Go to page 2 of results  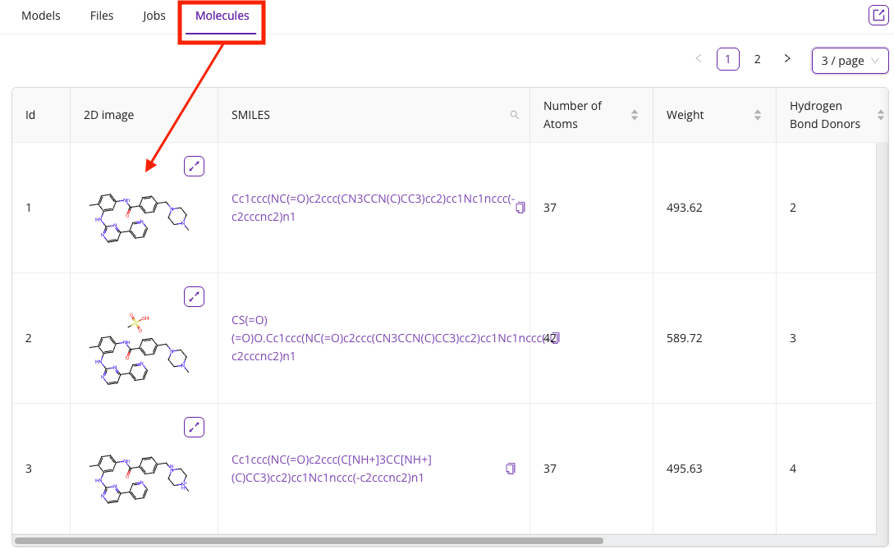[757, 59]
